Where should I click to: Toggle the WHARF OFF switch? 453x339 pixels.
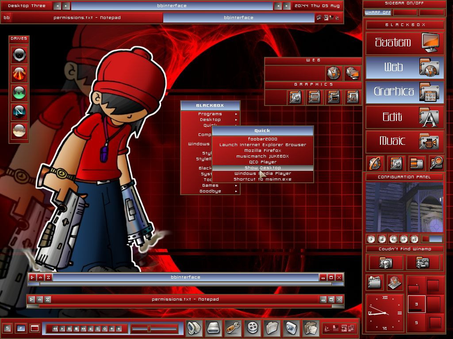point(378,12)
